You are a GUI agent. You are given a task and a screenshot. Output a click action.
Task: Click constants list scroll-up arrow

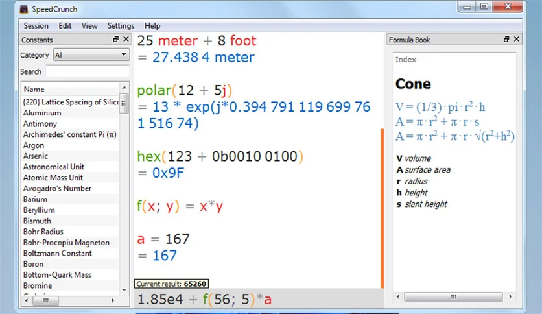[x=124, y=87]
